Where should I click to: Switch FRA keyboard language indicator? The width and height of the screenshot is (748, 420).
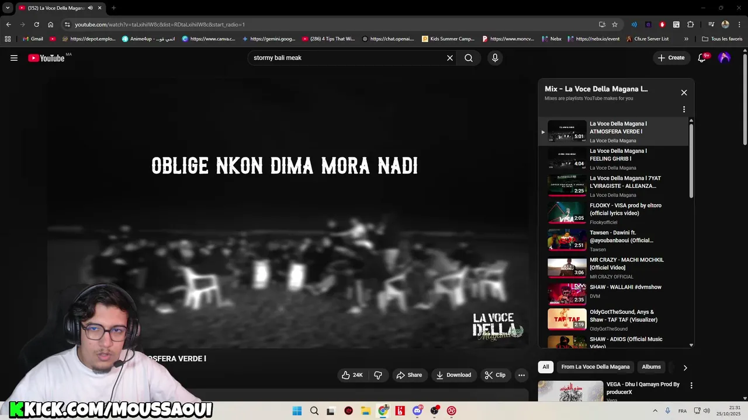683,411
